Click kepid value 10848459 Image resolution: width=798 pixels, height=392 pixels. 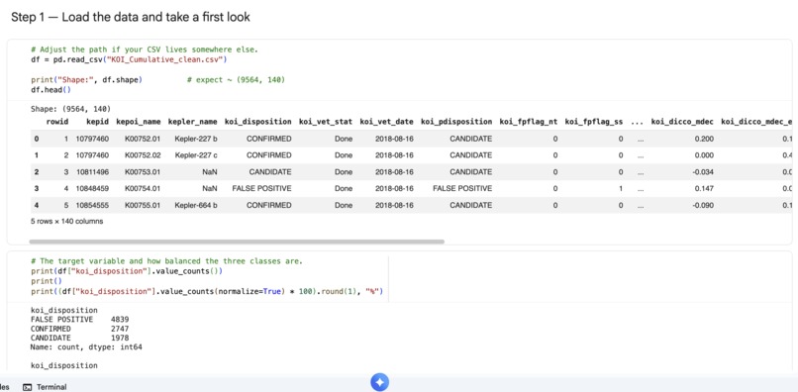[92, 188]
